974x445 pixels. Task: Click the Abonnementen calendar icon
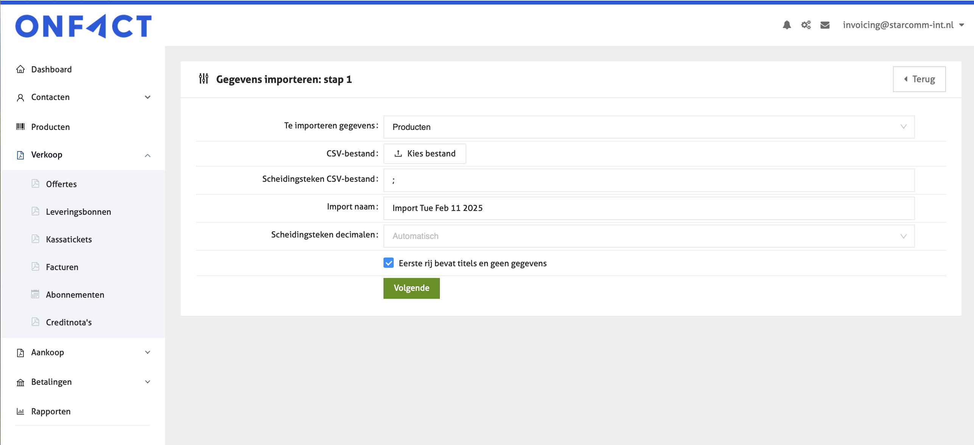[x=35, y=294]
